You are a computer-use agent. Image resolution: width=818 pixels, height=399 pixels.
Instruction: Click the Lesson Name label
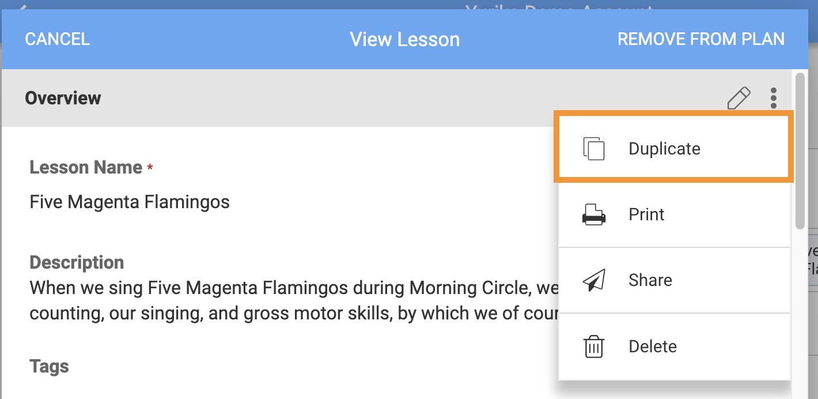pyautogui.click(x=86, y=167)
